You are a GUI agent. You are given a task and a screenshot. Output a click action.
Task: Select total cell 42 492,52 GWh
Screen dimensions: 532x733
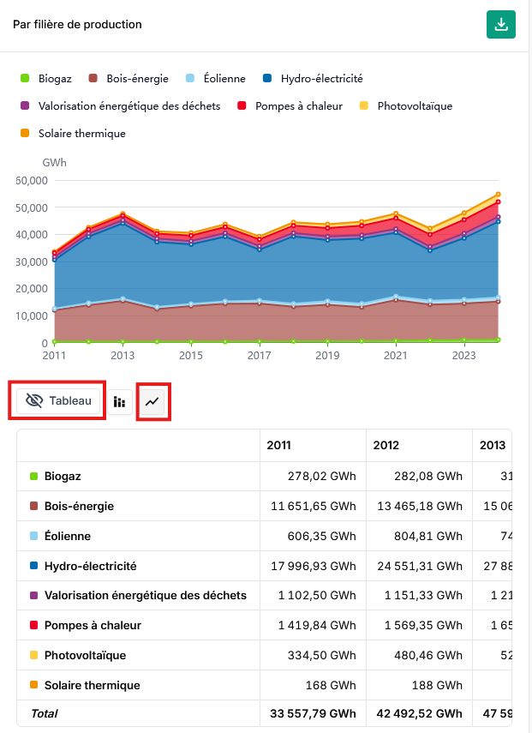coord(419,714)
